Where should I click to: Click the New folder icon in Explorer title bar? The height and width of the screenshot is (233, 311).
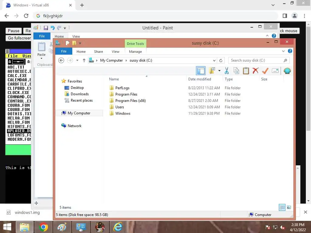[x=74, y=43]
